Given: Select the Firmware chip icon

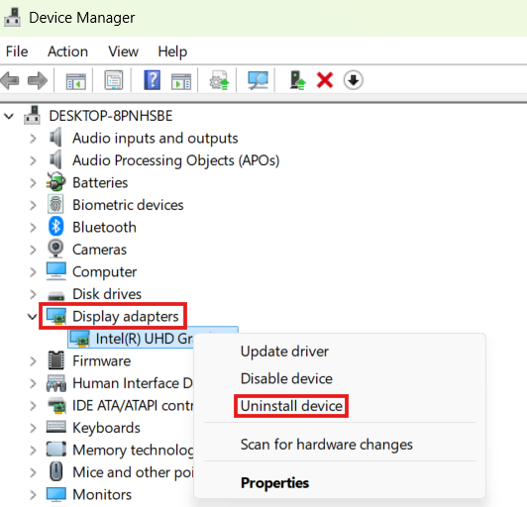Looking at the screenshot, I should pos(55,360).
